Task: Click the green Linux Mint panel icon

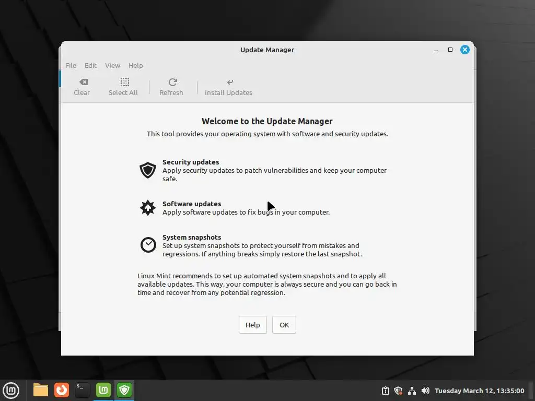Action: click(103, 390)
